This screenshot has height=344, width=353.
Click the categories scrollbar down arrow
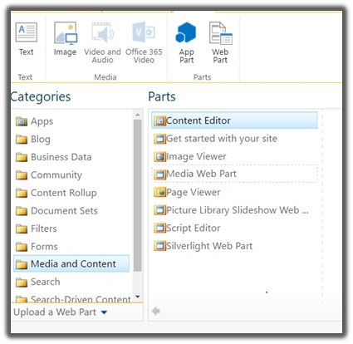[x=138, y=297]
